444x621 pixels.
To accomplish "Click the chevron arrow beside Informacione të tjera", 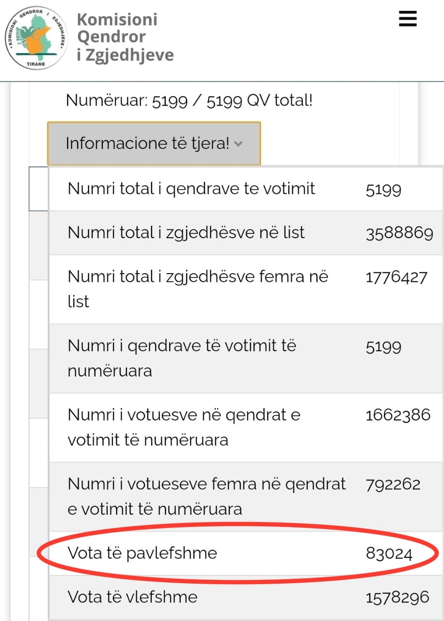I will 238,144.
